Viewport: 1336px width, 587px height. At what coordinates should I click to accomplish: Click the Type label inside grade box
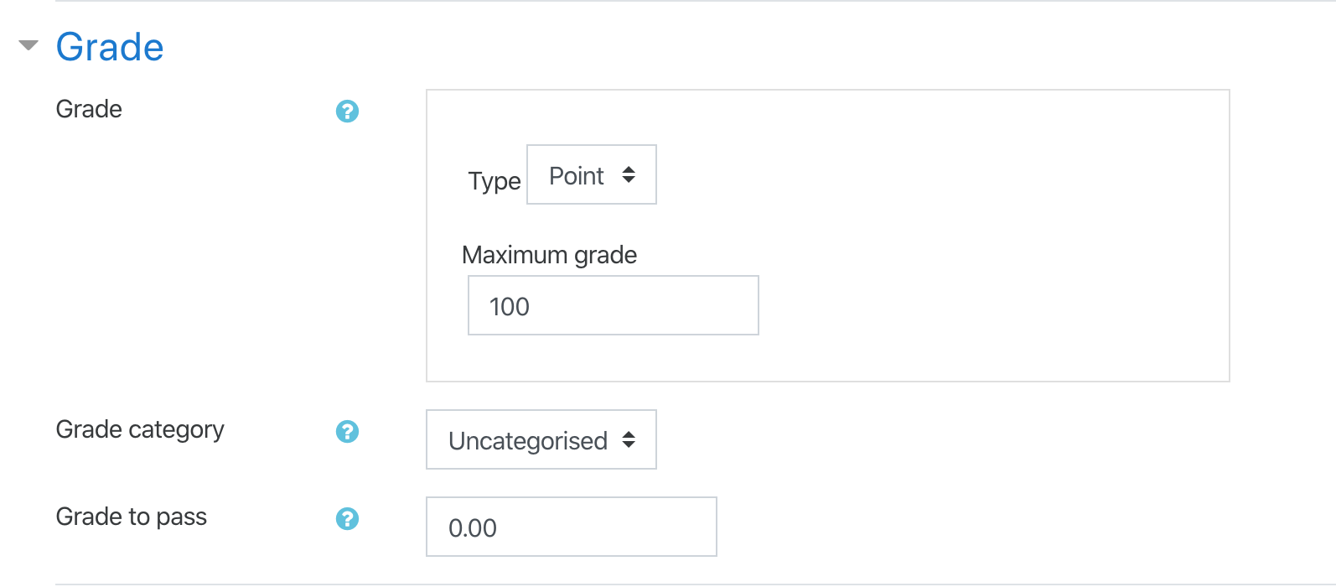coord(495,181)
